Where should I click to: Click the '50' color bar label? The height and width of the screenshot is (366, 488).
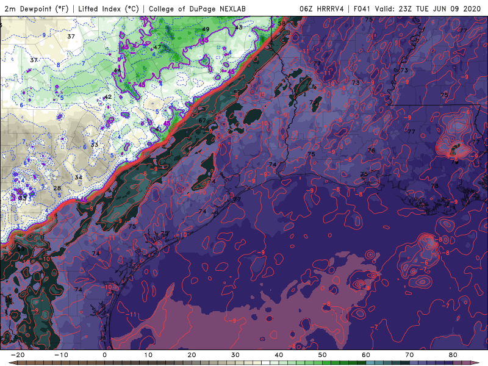(323, 355)
